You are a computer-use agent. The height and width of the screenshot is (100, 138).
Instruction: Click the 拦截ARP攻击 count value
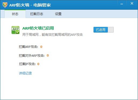click(x=41, y=47)
